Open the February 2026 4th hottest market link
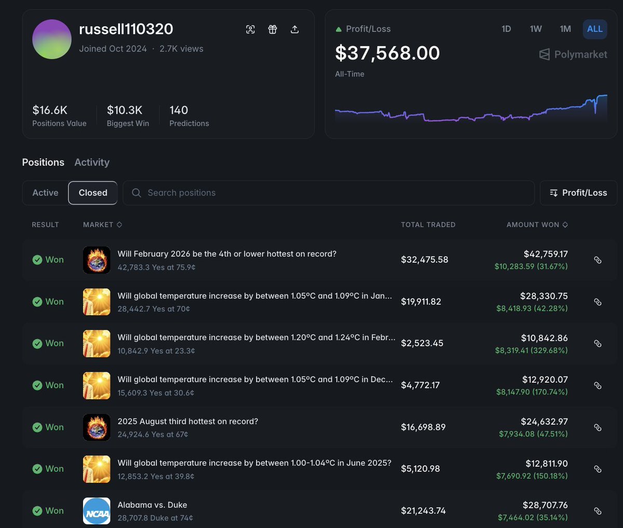Image resolution: width=623 pixels, height=528 pixels. [x=227, y=254]
